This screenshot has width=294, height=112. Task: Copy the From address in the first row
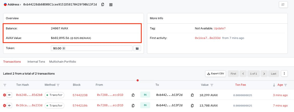click(133, 95)
